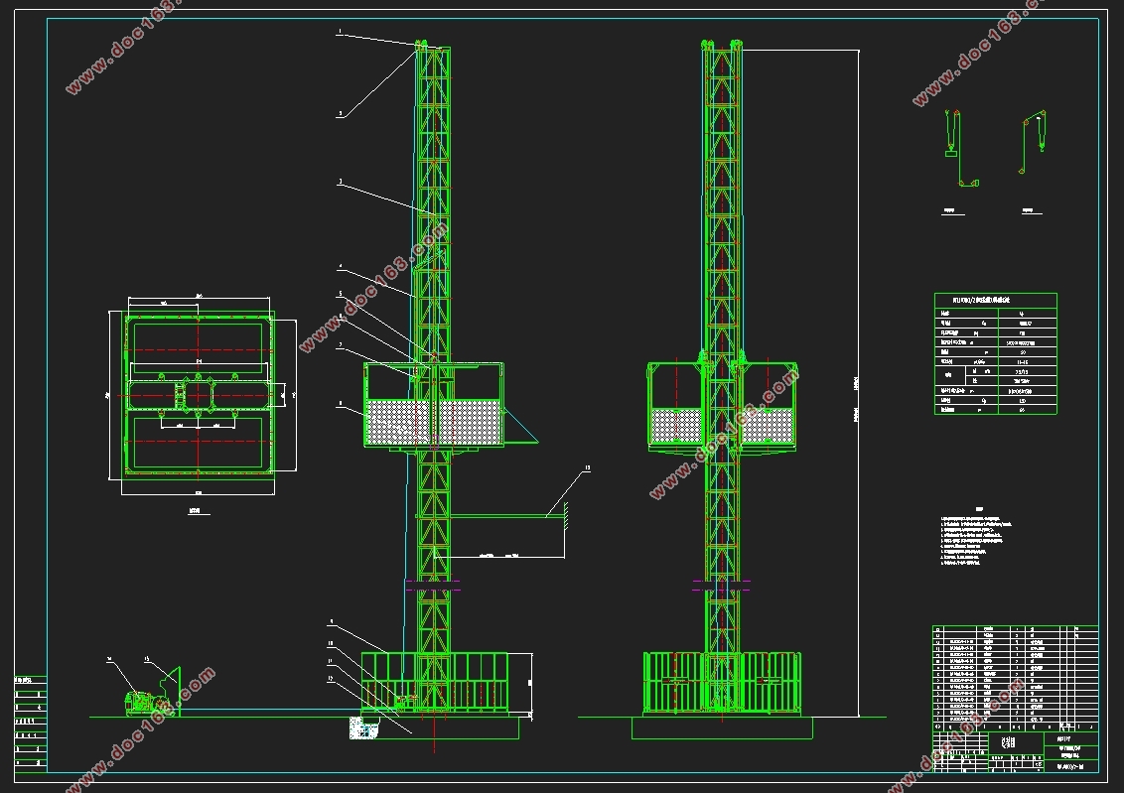
Task: Select the technical parameters table
Action: coord(996,353)
